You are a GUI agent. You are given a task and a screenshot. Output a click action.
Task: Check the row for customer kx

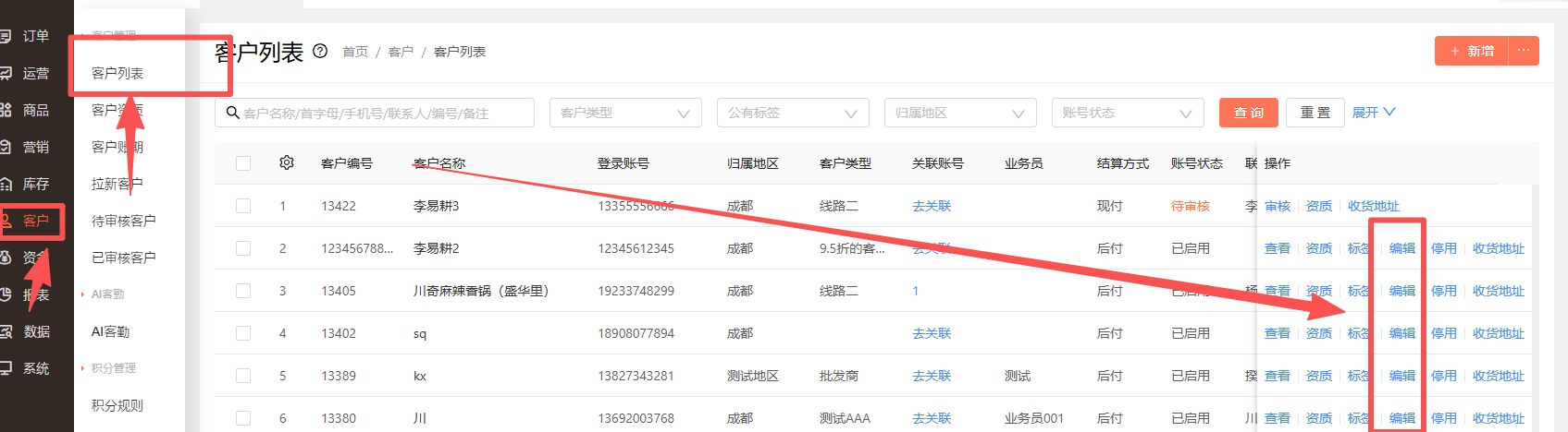243,376
